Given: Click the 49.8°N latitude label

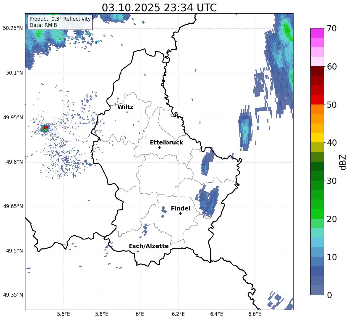Looking at the screenshot, I should tap(14, 162).
